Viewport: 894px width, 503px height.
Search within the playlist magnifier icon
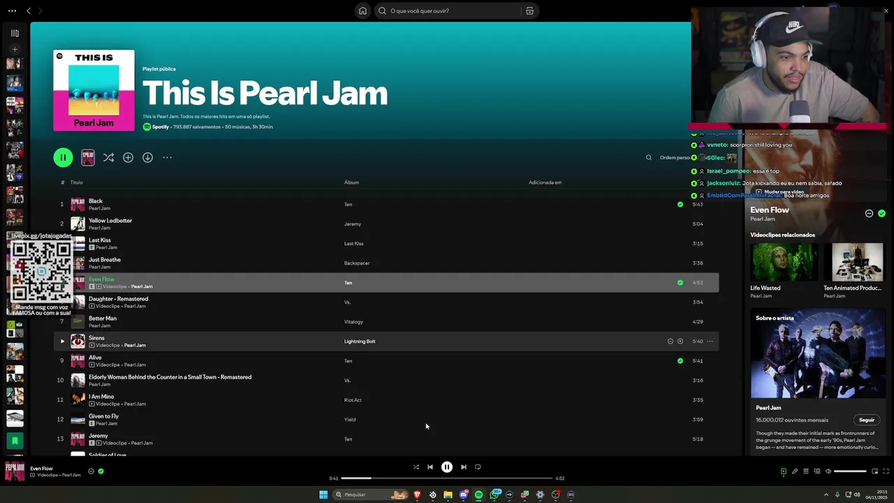(649, 157)
